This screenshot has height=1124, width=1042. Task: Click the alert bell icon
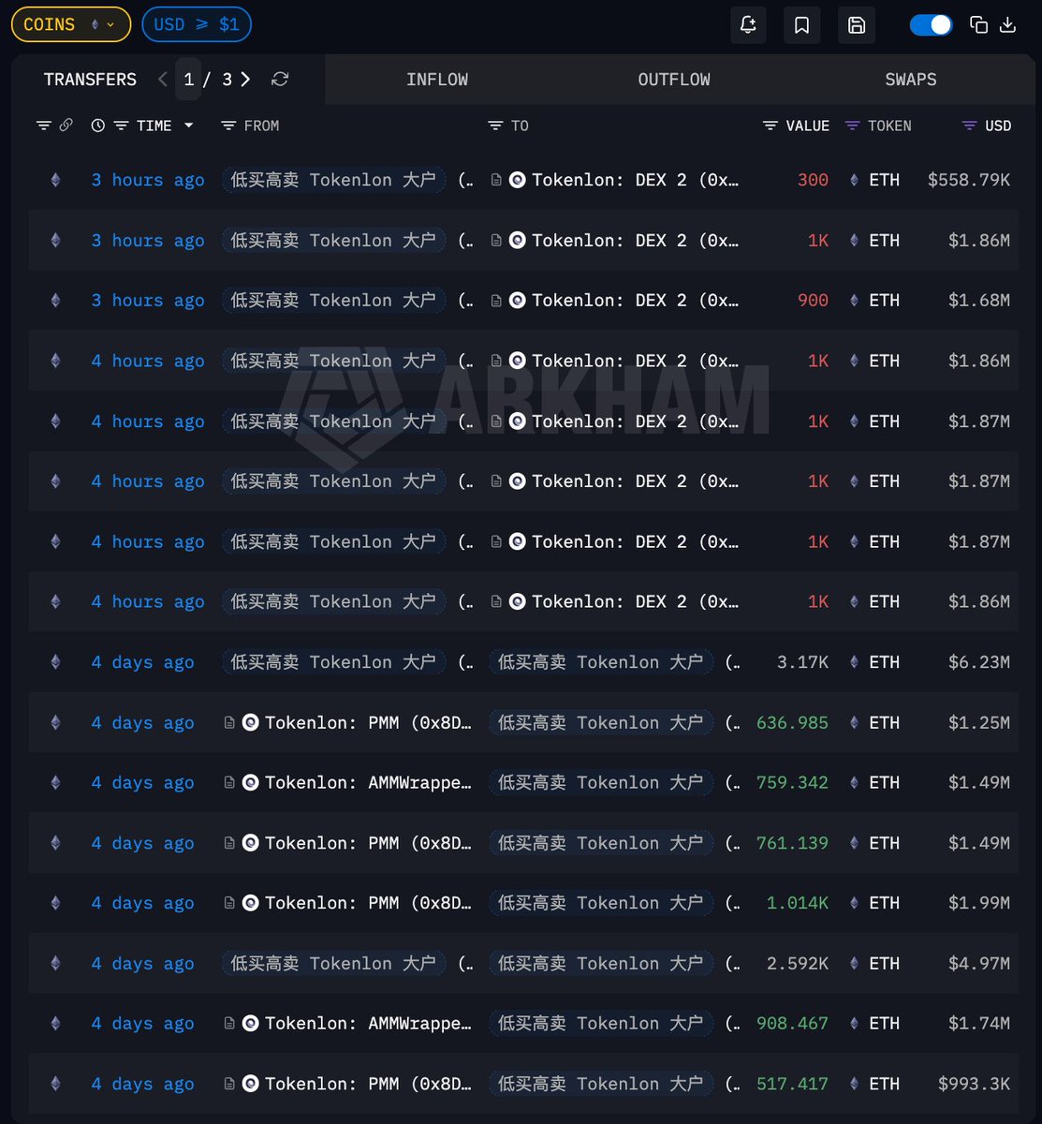pos(748,25)
